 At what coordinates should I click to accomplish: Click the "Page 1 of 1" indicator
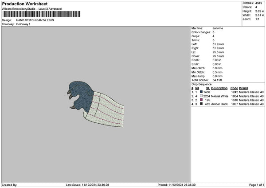pyautogui.click(x=257, y=185)
